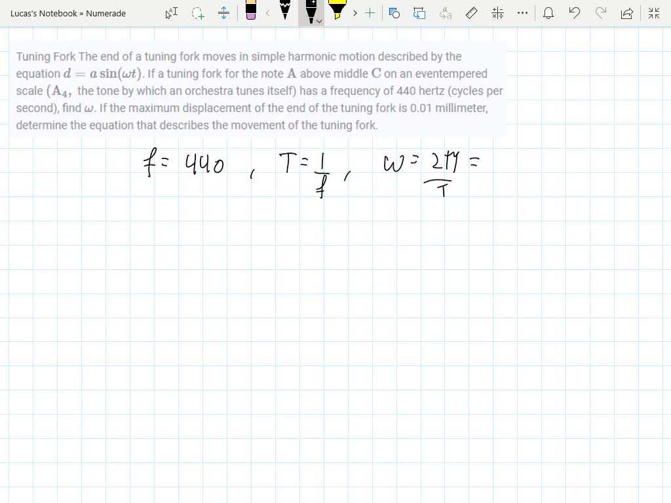
Task: Click the Share icon
Action: 627,13
